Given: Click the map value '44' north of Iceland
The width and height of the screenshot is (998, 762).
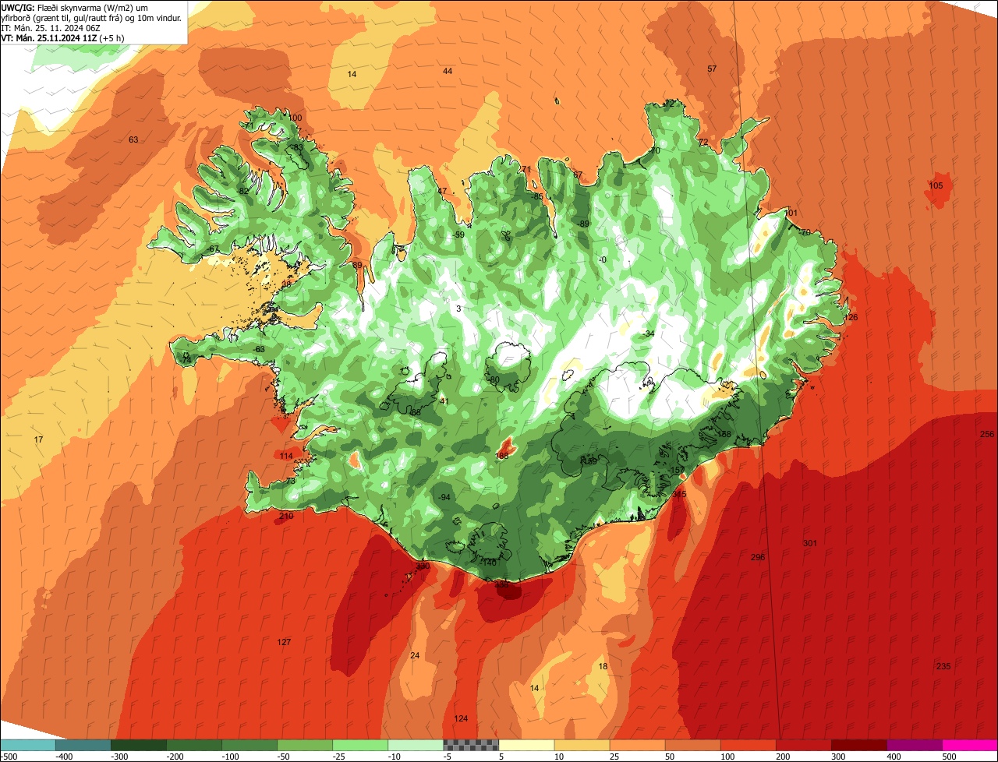Looking at the screenshot, I should (x=448, y=71).
